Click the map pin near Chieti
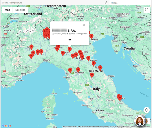This screenshot has height=128, width=152. click(120, 98)
